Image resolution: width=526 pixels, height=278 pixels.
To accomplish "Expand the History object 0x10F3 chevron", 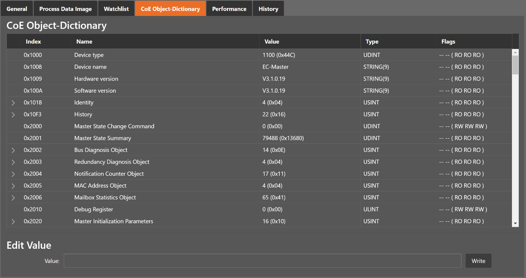I will [x=13, y=115].
